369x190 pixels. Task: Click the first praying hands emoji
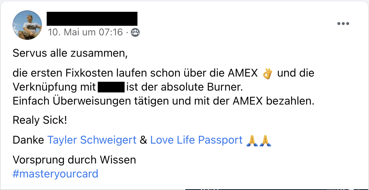pyautogui.click(x=251, y=140)
